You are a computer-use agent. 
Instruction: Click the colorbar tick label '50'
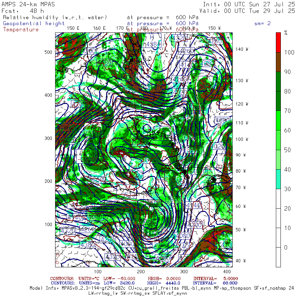287,150
